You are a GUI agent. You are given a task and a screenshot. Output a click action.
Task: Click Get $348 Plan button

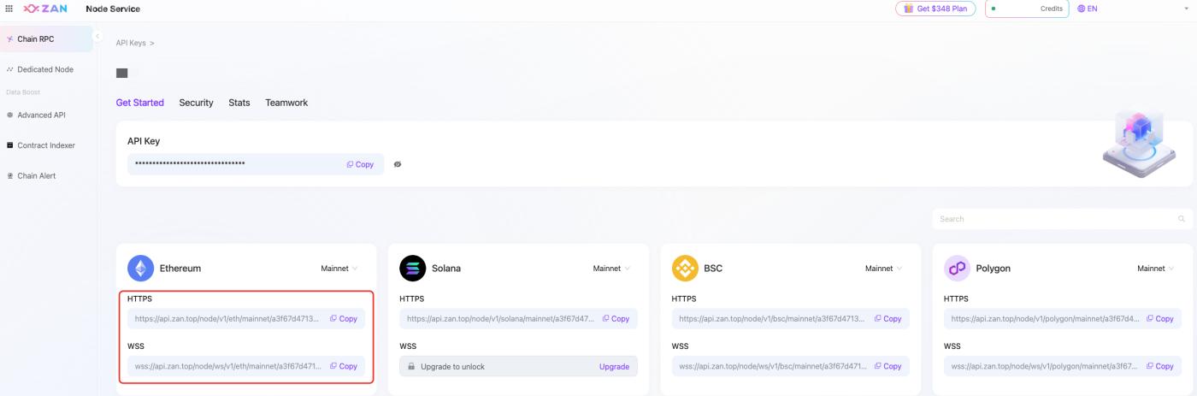click(x=935, y=9)
